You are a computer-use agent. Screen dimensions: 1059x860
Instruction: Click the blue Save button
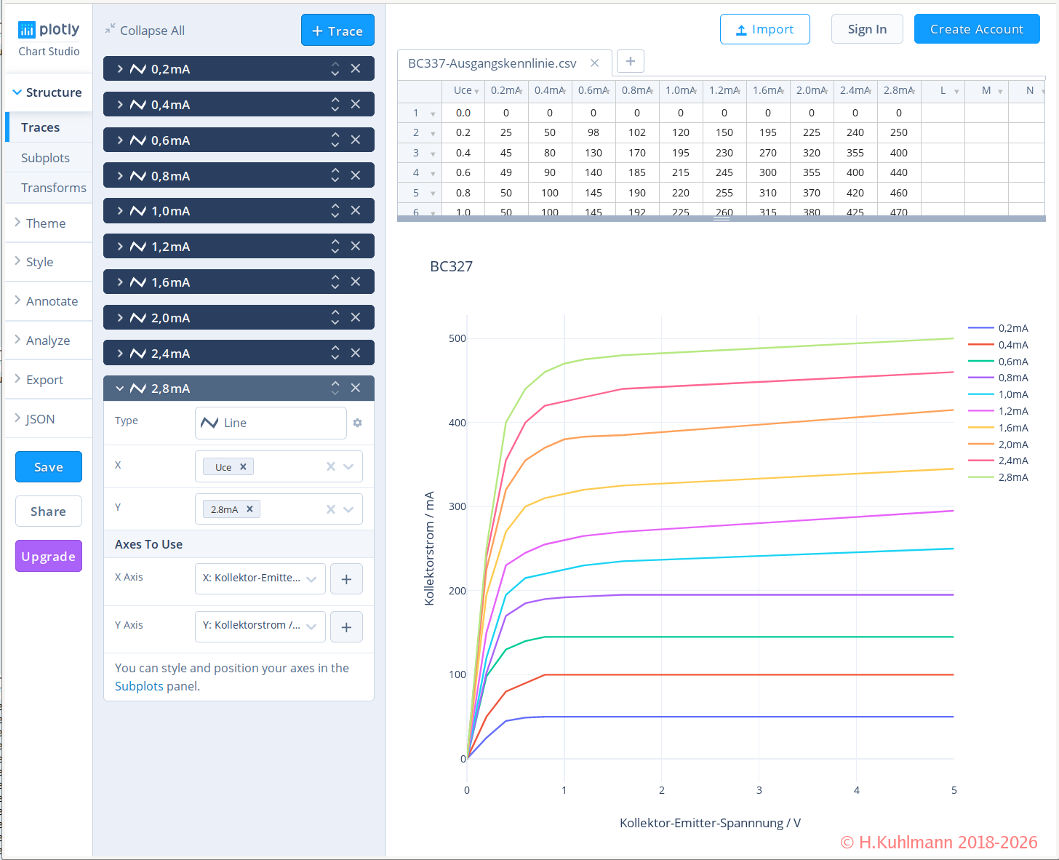tap(49, 467)
